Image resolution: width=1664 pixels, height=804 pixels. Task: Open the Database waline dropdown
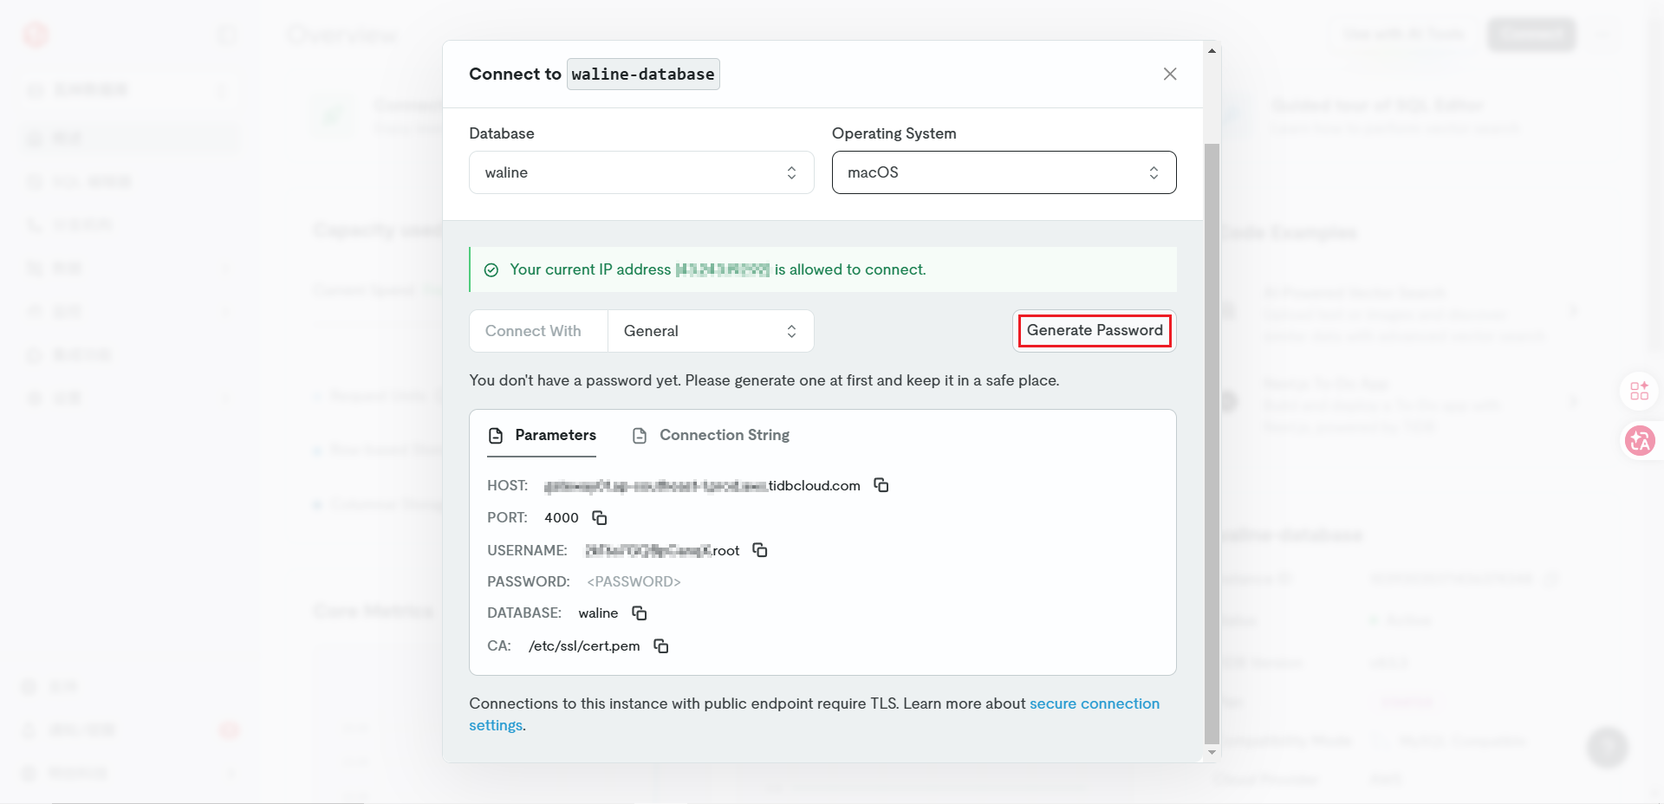coord(641,172)
